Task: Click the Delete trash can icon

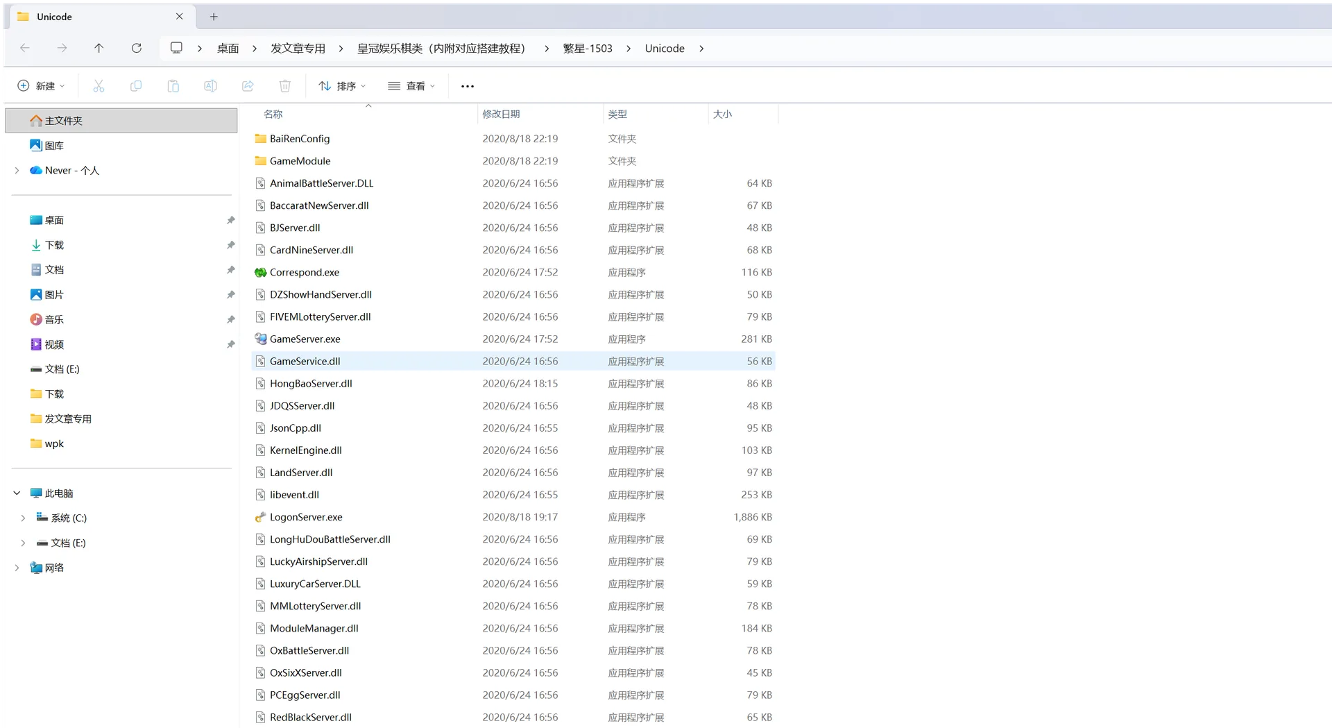Action: click(x=284, y=86)
